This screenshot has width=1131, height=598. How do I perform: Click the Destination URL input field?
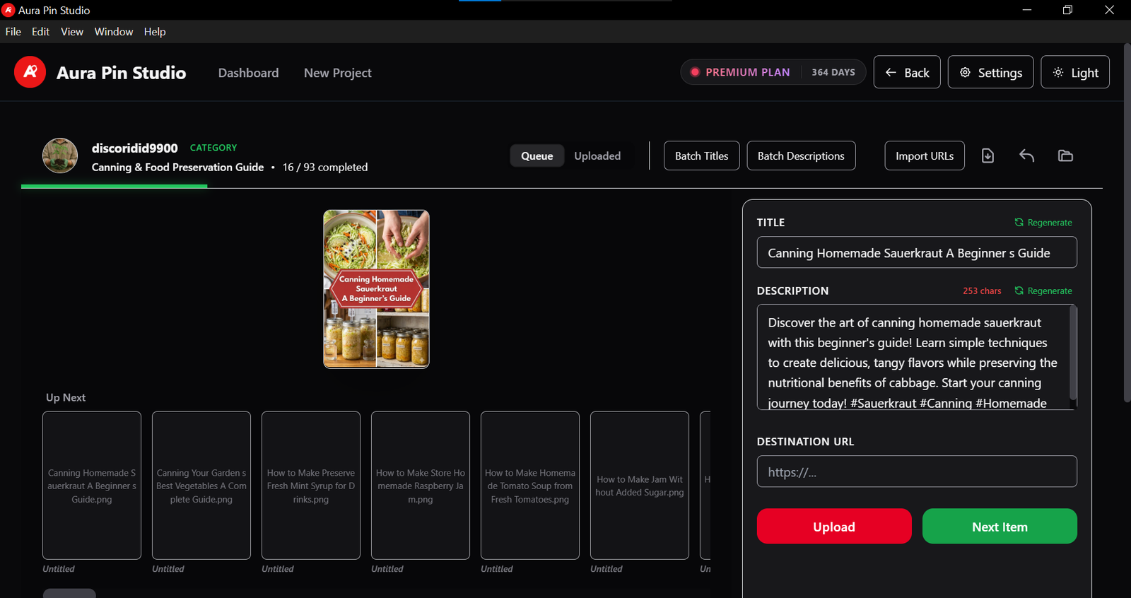click(917, 471)
